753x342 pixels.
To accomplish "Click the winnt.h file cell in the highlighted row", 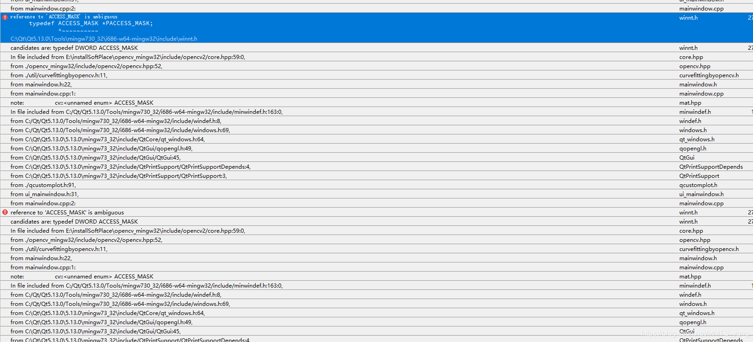I will click(x=688, y=18).
